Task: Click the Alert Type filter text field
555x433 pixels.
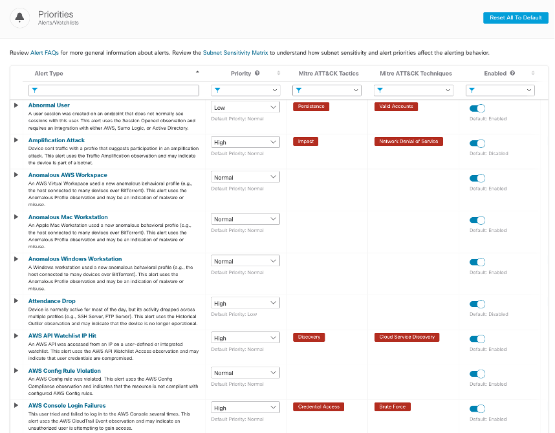Action: tap(113, 90)
